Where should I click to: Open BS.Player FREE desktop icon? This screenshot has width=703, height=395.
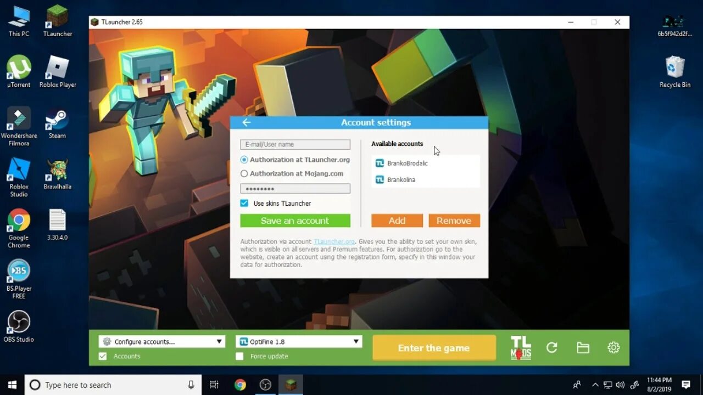(x=19, y=279)
